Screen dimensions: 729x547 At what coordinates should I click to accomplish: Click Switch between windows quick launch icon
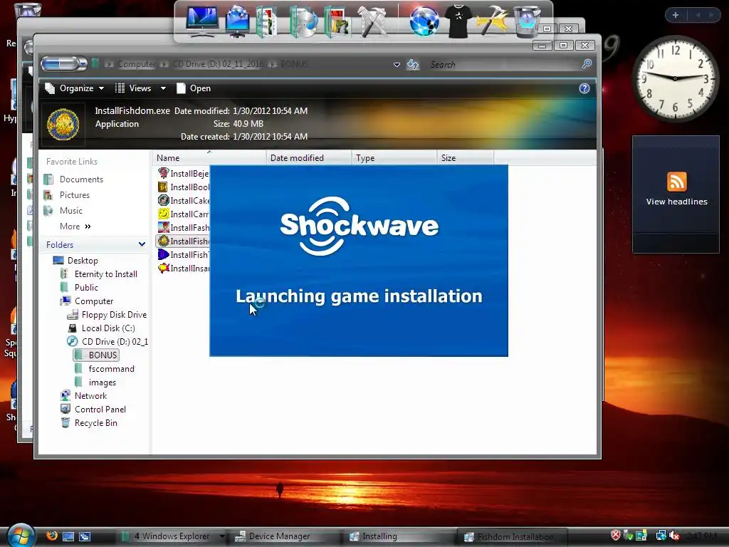85,536
